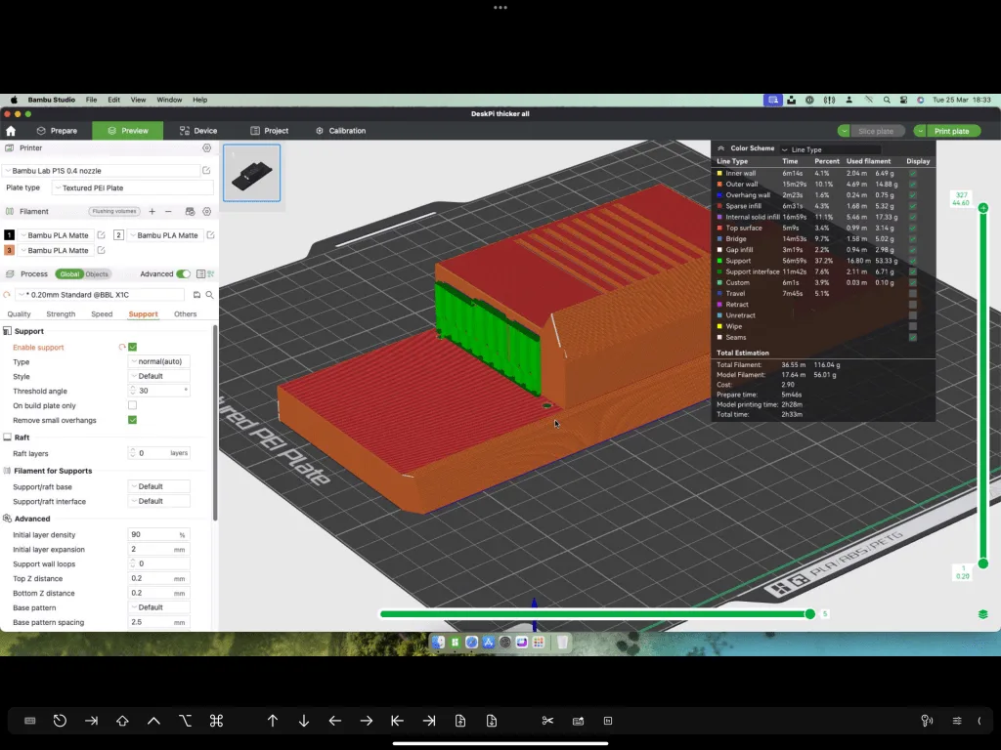Open Support/raft interface filament dropdown

159,501
